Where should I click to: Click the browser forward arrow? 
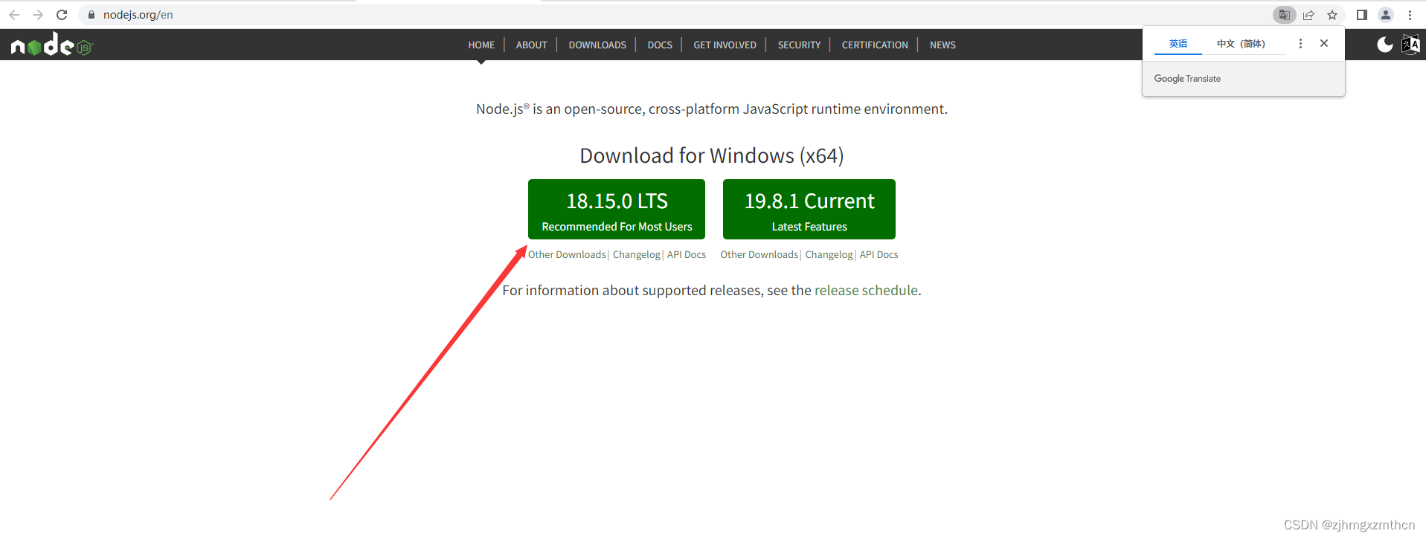tap(38, 15)
